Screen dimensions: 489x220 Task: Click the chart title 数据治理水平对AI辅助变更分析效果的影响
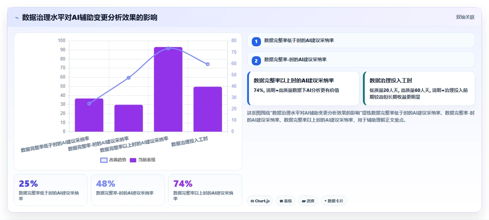pyautogui.click(x=90, y=17)
